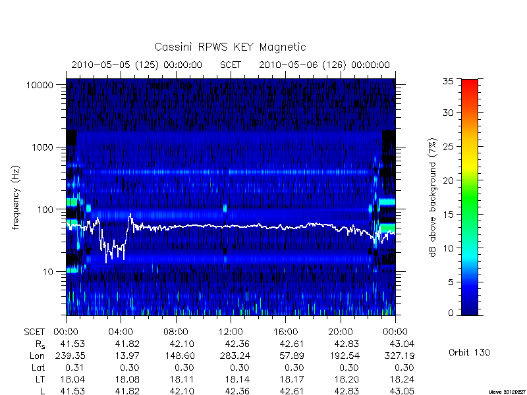
Task: Click the Rs value 43.04
Action: [402, 344]
